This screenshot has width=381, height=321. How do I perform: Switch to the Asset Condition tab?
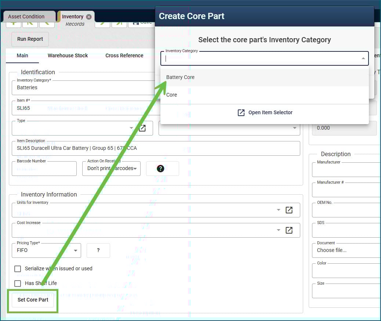click(x=26, y=17)
